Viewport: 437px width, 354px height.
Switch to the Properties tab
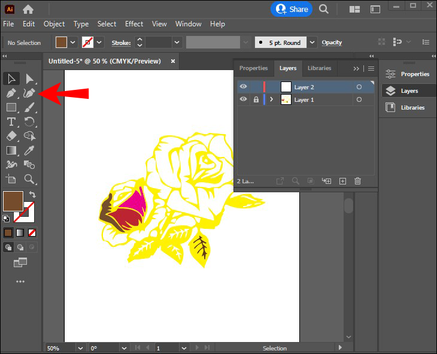253,68
